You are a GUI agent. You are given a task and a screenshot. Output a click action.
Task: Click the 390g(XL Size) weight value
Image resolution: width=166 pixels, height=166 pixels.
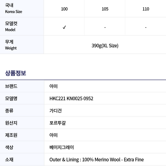[x=105, y=46]
